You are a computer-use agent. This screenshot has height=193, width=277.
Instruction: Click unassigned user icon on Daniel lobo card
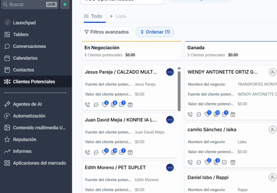click(272, 177)
